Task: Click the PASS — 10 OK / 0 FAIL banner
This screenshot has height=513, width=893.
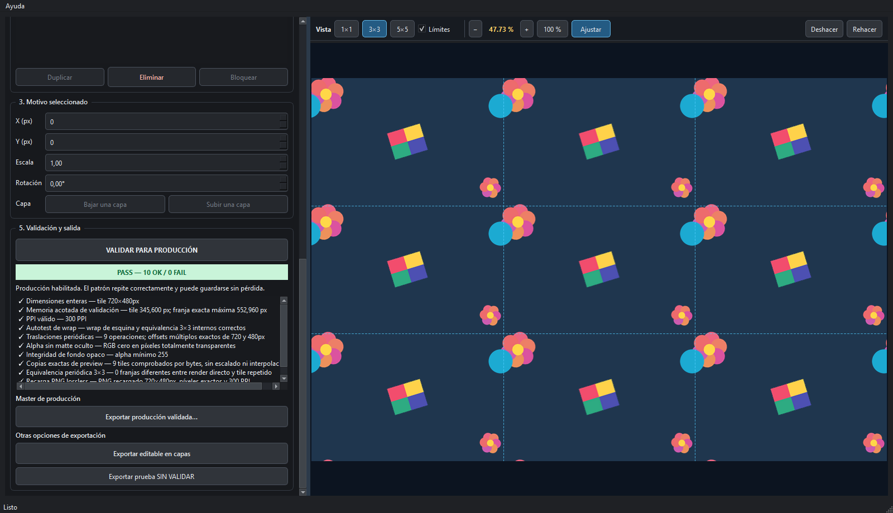Action: [x=152, y=272]
